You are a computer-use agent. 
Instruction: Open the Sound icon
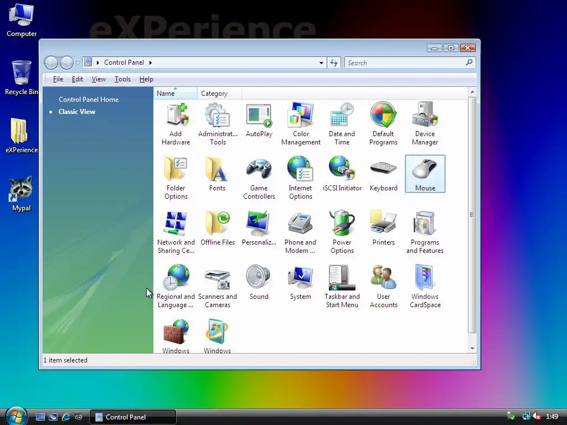pyautogui.click(x=259, y=282)
